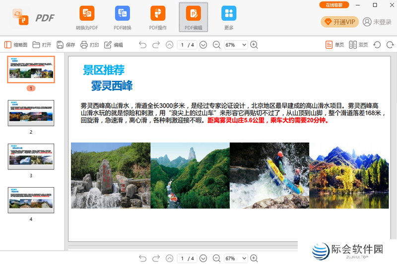Click page number field in bottom toolbar
The width and height of the screenshot is (397, 264).
(187, 258)
